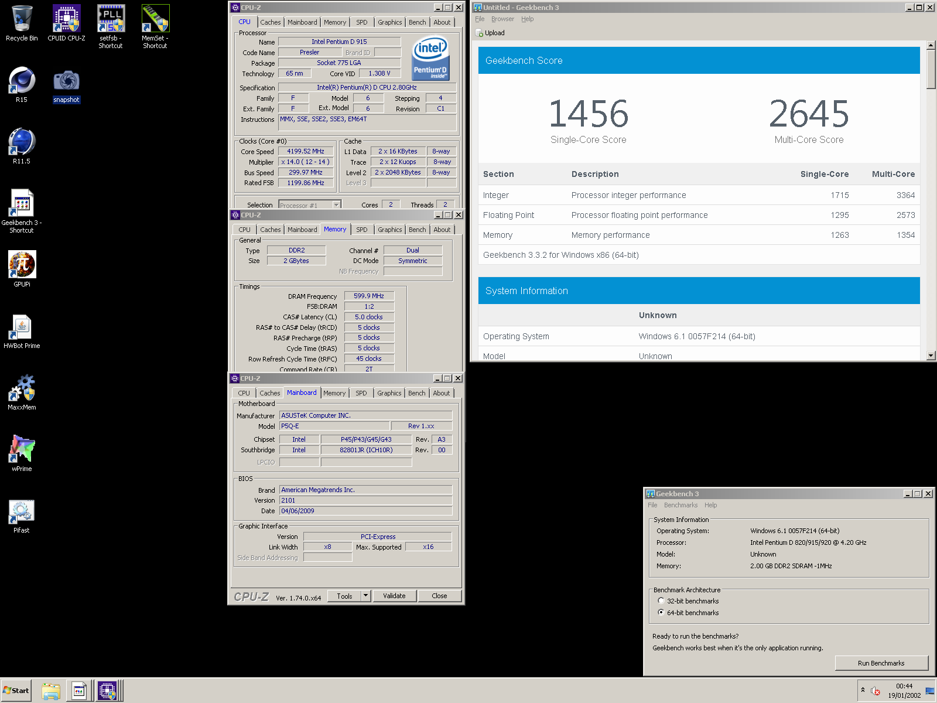Open About tab in top CPU-Z window
Screen dimensions: 937x703
point(442,22)
